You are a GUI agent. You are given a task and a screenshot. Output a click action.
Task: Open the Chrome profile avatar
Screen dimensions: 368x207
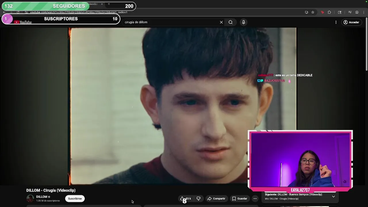(357, 12)
